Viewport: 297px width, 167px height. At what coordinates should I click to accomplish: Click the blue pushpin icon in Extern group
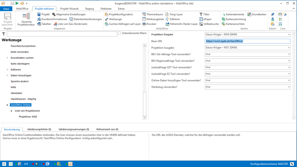[272, 14]
